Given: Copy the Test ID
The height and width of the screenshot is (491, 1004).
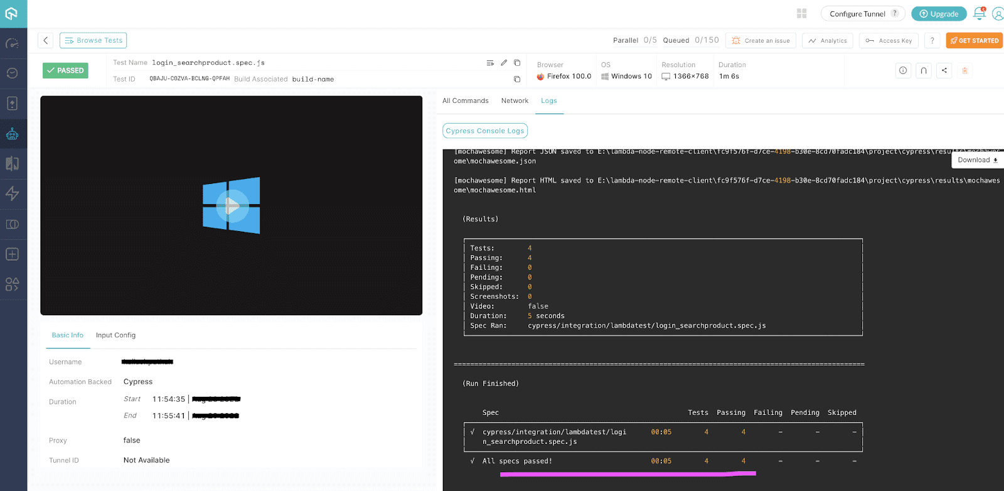Looking at the screenshot, I should [x=517, y=79].
